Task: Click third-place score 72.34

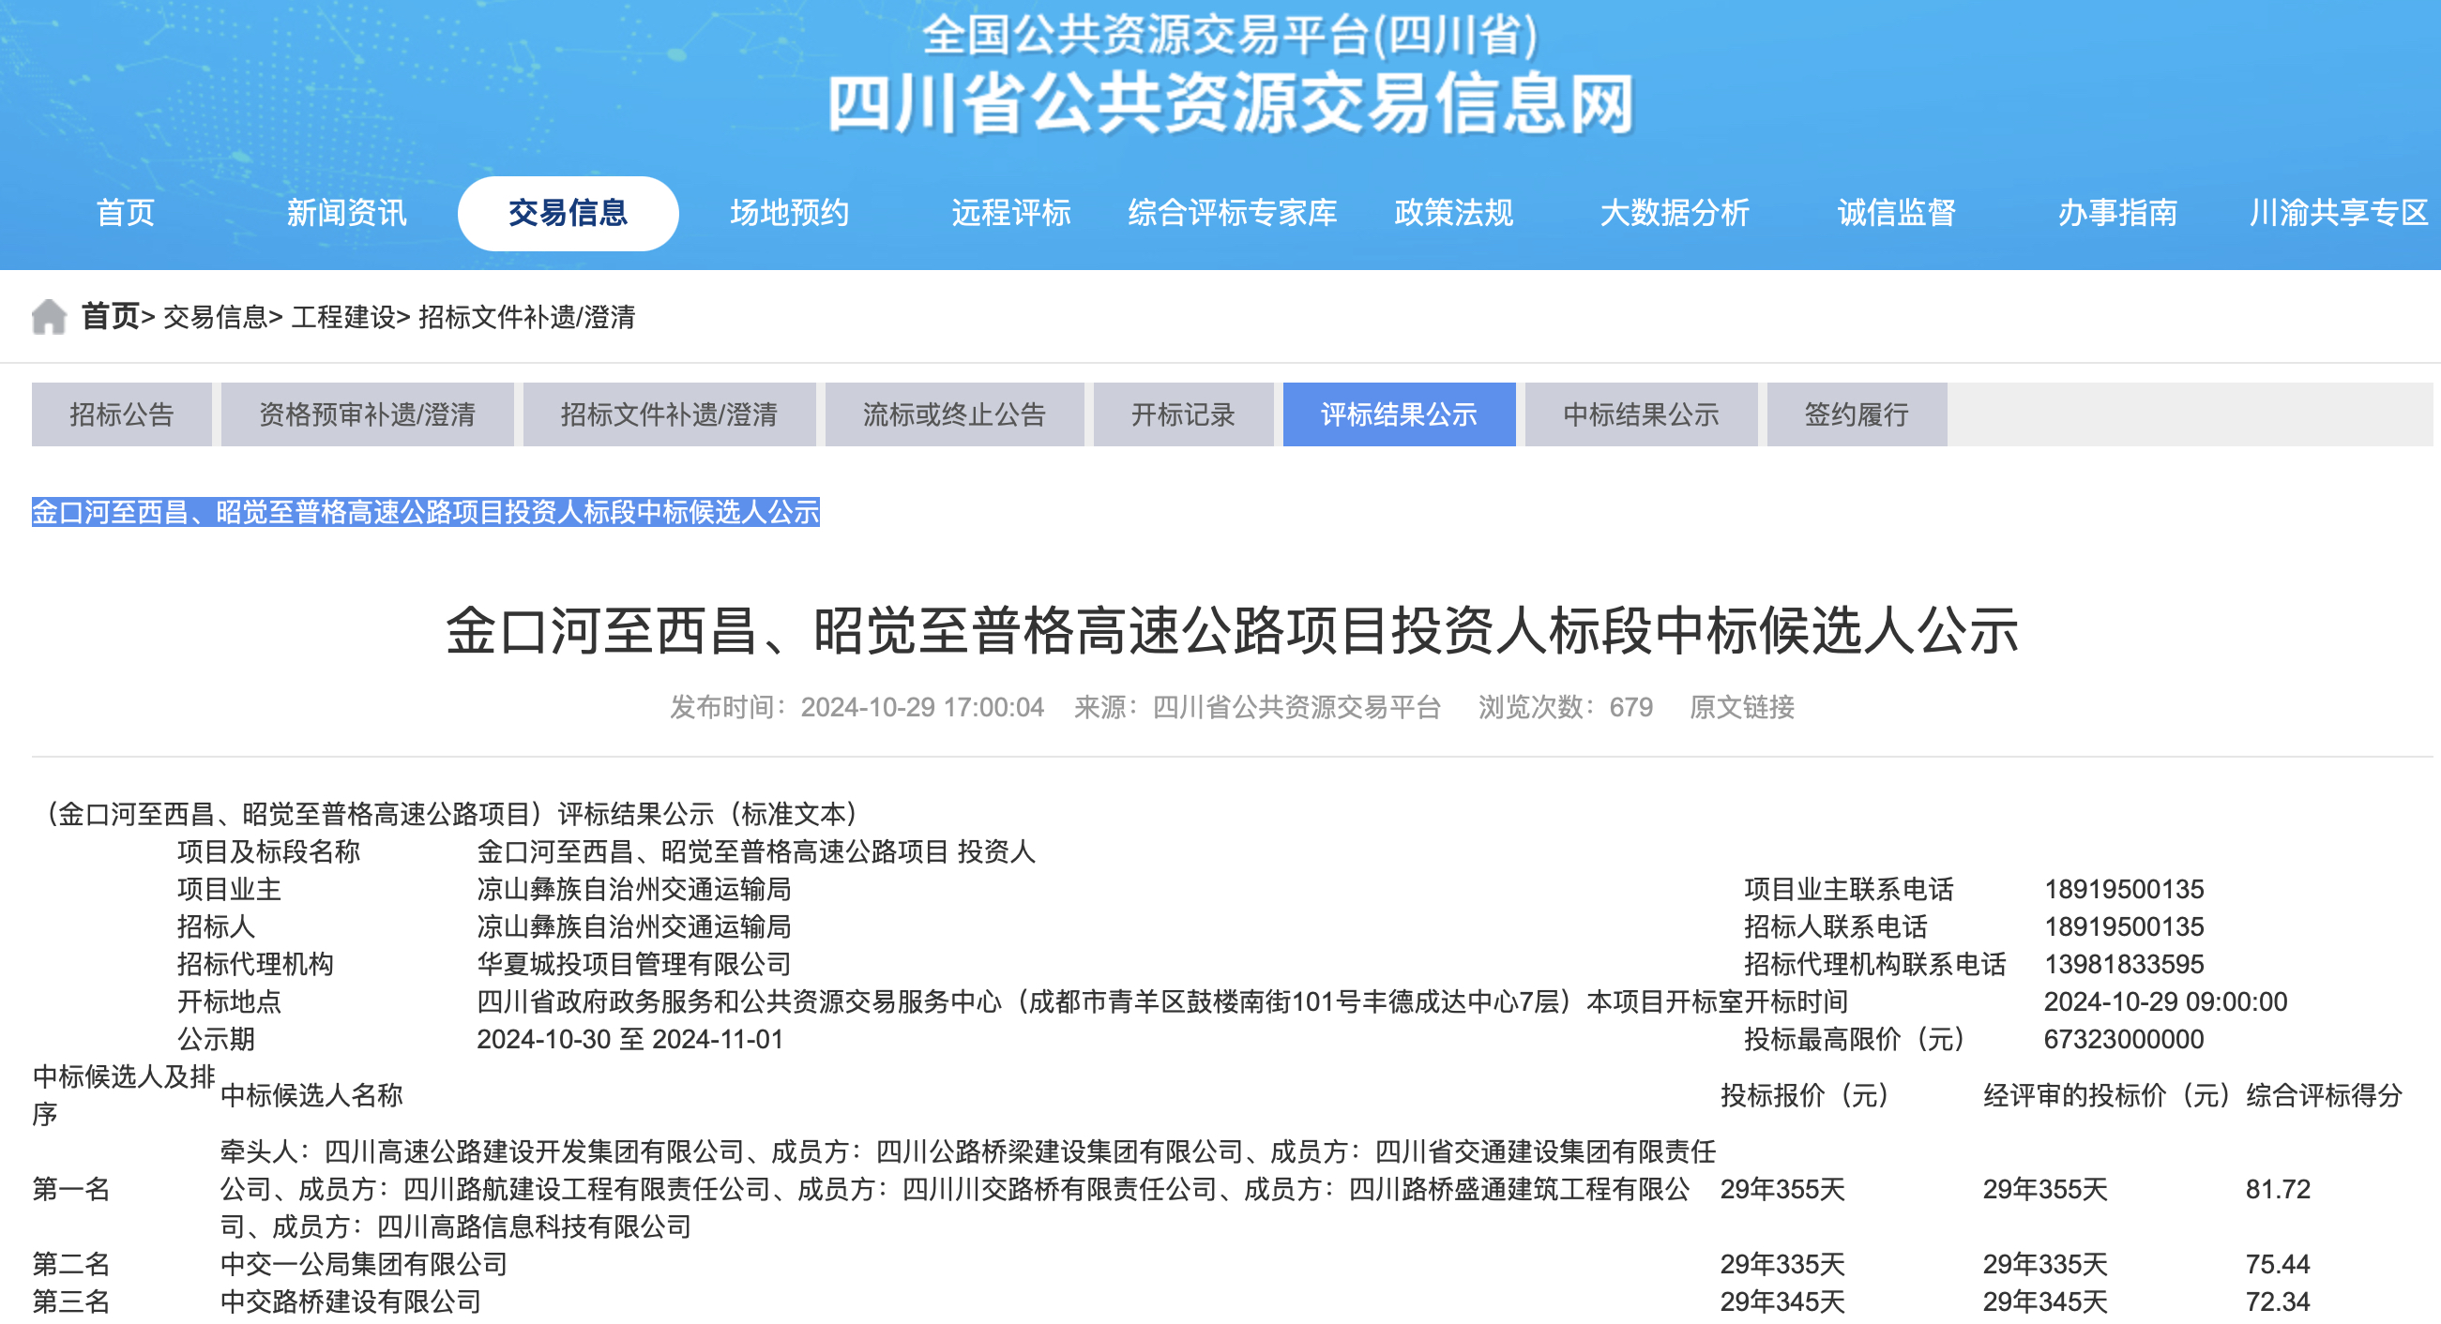Action: click(2278, 1302)
